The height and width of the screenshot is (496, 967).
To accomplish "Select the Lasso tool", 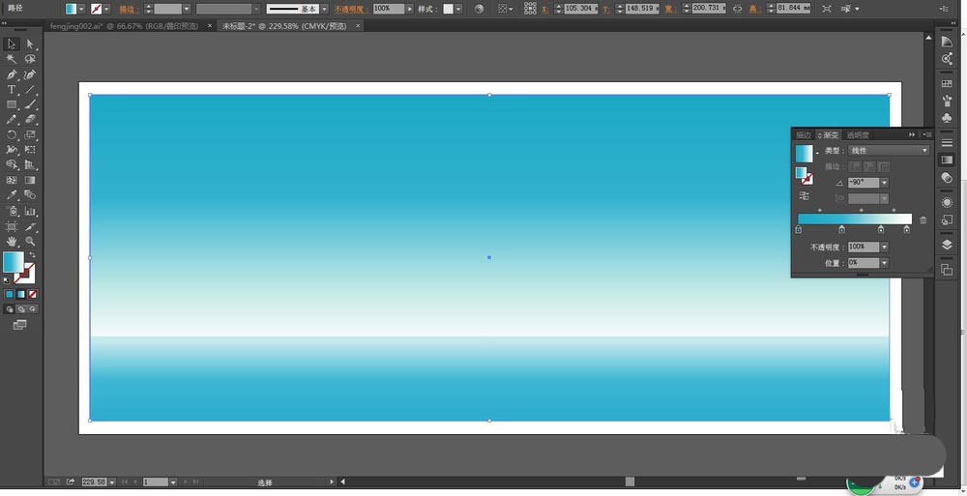I will pos(30,59).
